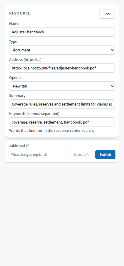Click the 'Type' label
Screen dimensions: 124x266
coord(13,42)
